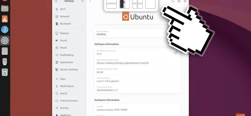
Task: Click 'Ubuntu Stonking Stingray (development branch)' text
Action: coord(122,63)
